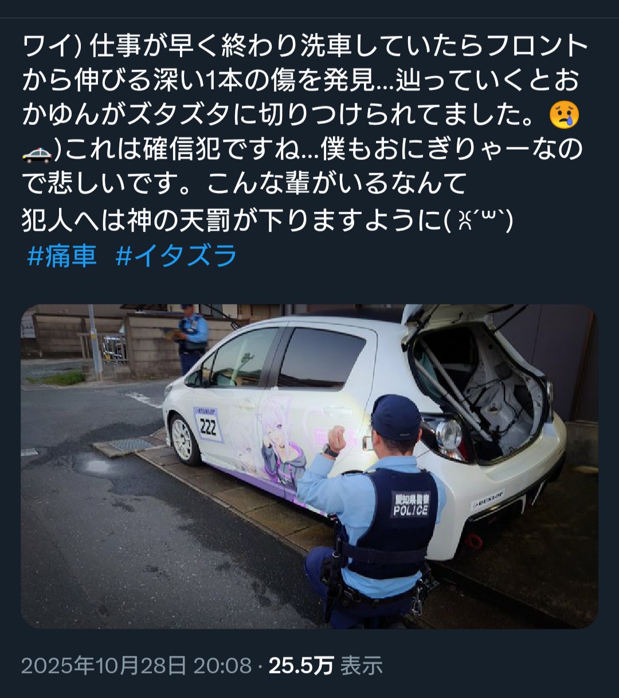Select the tweet's first line starting ワイ)
This screenshot has width=619, height=698.
pos(305,46)
